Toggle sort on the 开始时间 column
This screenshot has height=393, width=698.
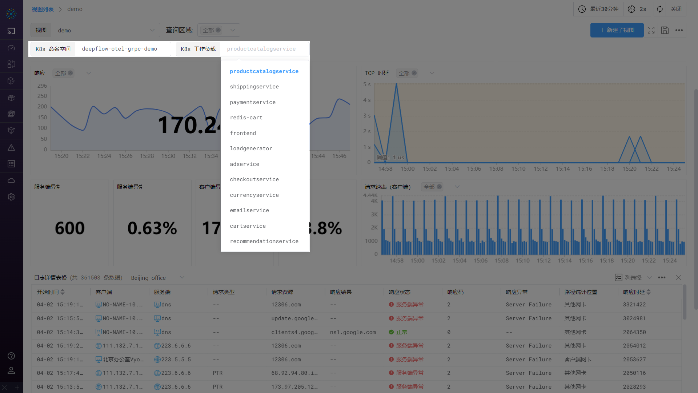tap(62, 291)
